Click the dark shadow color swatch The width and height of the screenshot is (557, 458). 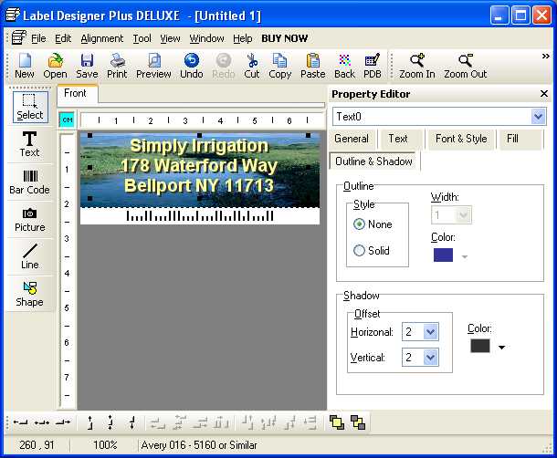[480, 346]
